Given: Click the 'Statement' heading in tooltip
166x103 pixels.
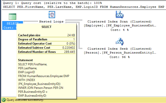Looking at the screenshot, I should coord(25,60).
